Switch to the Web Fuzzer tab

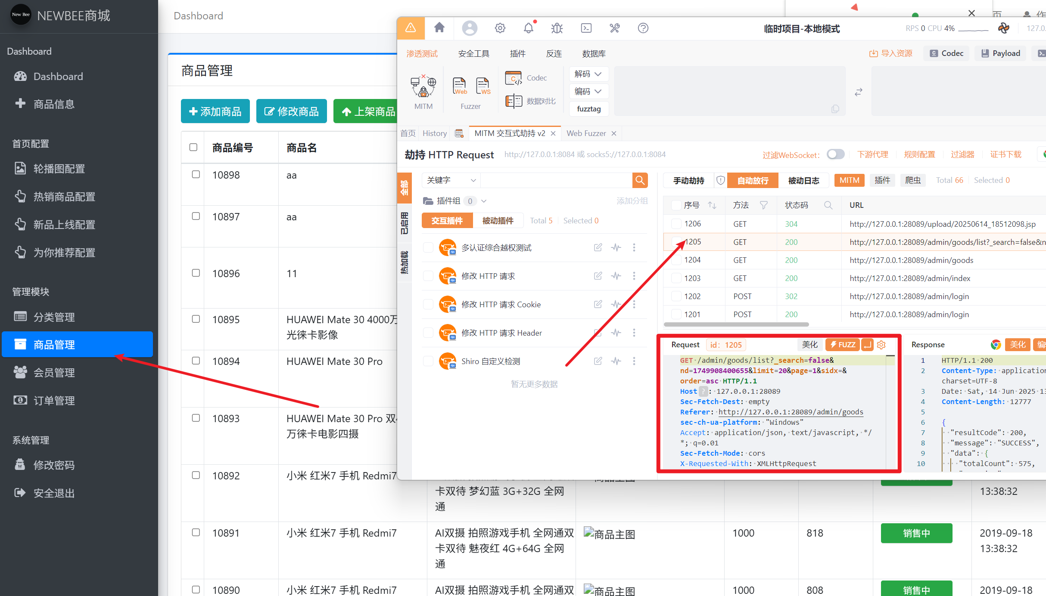(x=586, y=133)
